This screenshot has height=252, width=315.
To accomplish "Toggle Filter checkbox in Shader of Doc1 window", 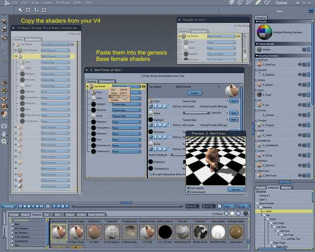I will (235, 26).
